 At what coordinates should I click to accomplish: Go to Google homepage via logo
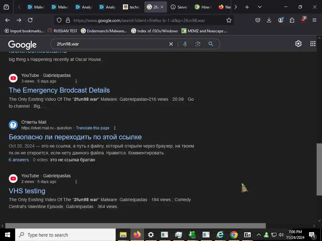point(22,45)
